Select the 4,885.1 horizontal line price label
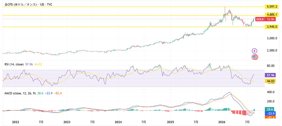The height and width of the screenshot is (126, 282). (271, 15)
